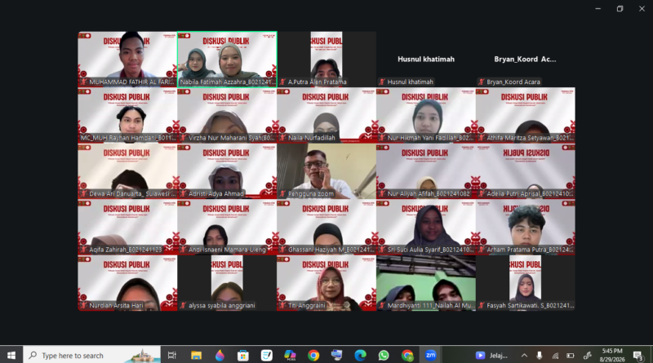Open the Zoom app in taskbar
The image size is (653, 363).
pyautogui.click(x=431, y=356)
